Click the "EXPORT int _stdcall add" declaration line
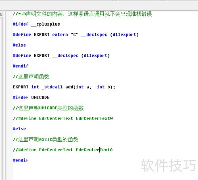The height and width of the screenshot is (180, 198). tap(64, 87)
